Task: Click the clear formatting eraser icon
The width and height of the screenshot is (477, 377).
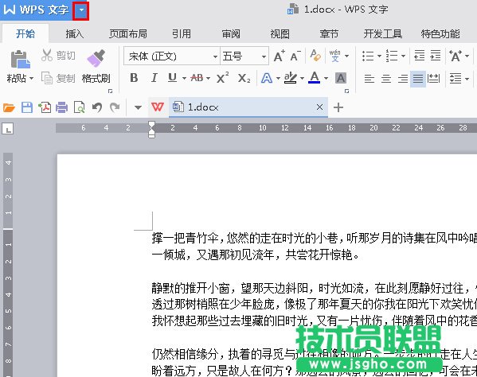Action: click(x=315, y=56)
